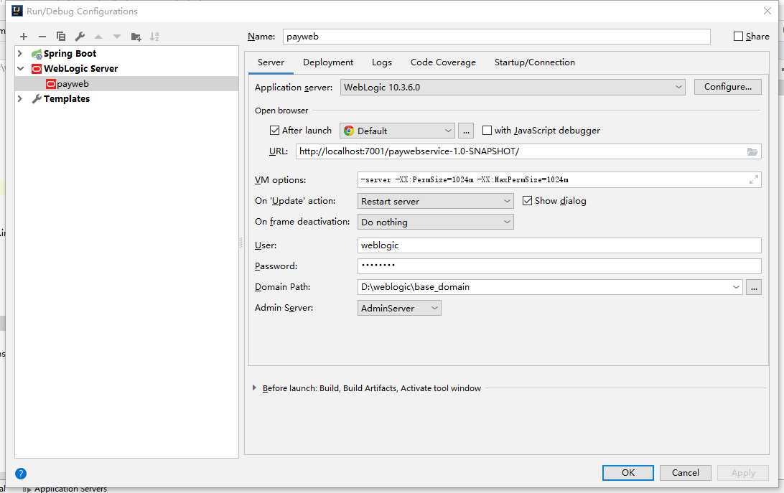The height and width of the screenshot is (493, 784).
Task: Open edit templates wrench icon in toolbar
Action: point(80,37)
